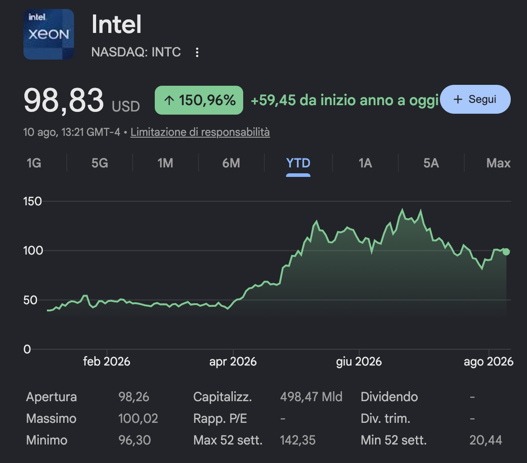Click the giu 2026 axis label

(359, 361)
